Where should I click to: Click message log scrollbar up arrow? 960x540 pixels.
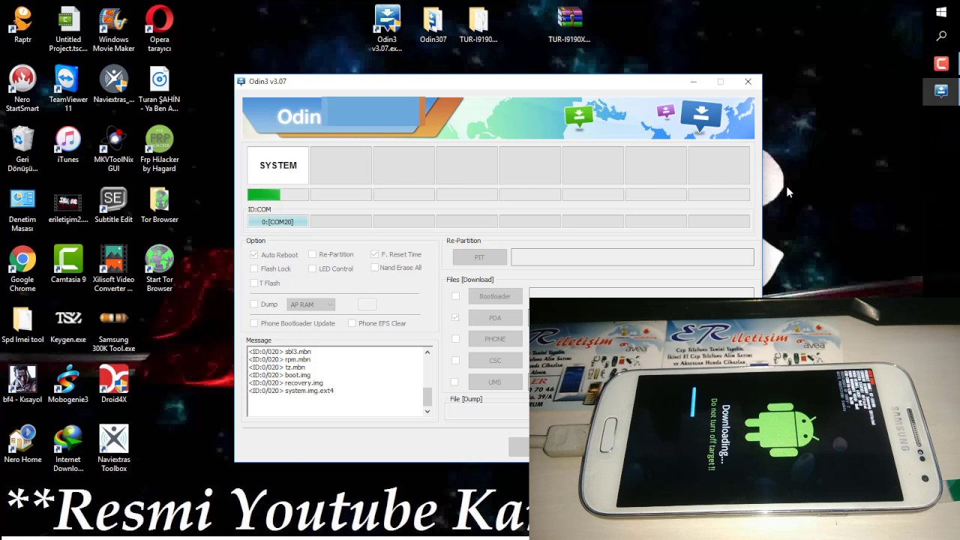pos(427,352)
